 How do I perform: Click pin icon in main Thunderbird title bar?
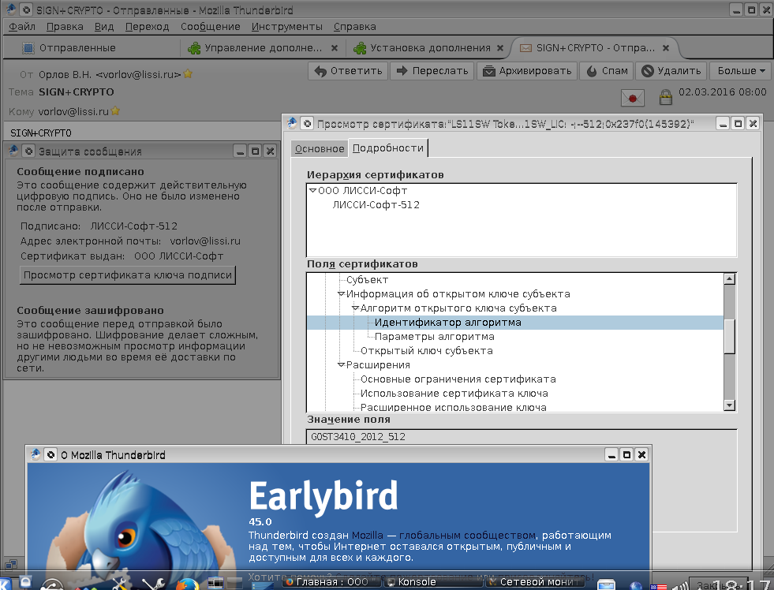point(26,9)
